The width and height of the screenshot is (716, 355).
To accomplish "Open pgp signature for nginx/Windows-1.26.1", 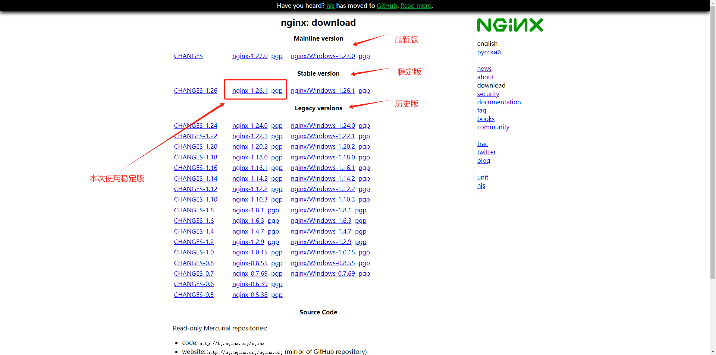I will pyautogui.click(x=364, y=91).
